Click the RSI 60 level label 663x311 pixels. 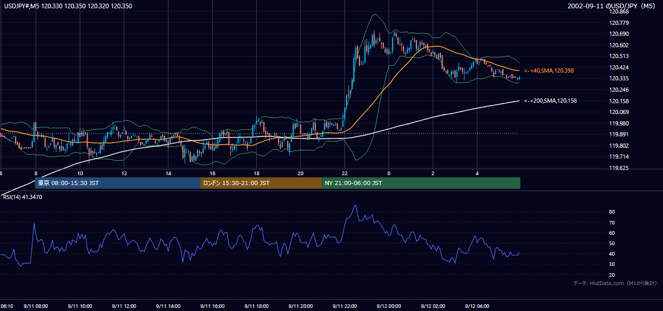pos(612,233)
